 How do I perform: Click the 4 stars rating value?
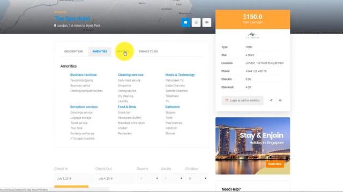click(x=250, y=55)
